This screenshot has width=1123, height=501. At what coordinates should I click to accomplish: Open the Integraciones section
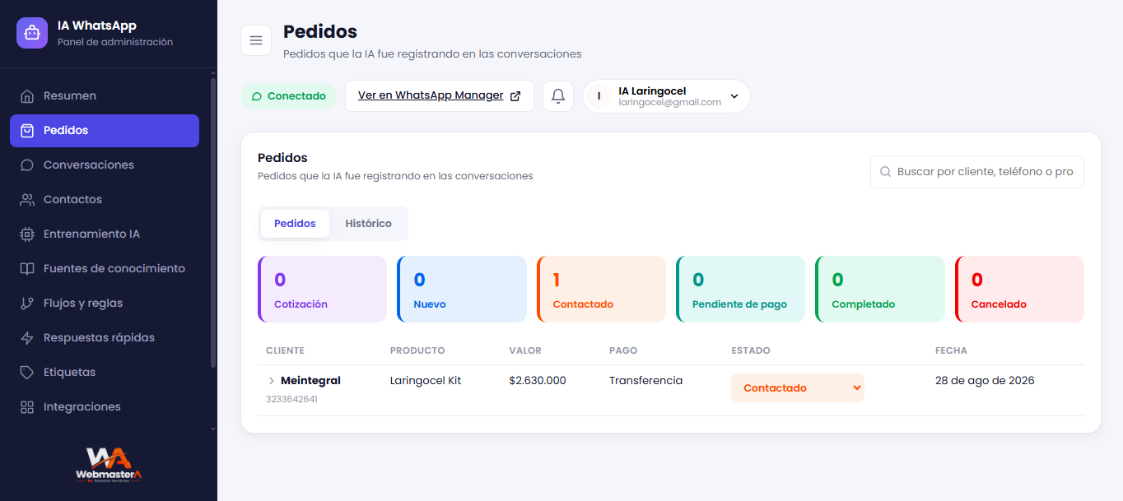coord(105,407)
